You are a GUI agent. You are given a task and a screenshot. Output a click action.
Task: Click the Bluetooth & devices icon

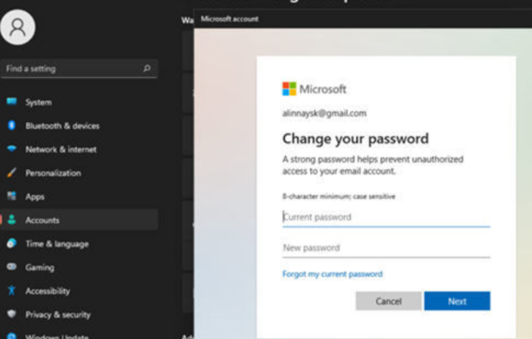pos(11,125)
